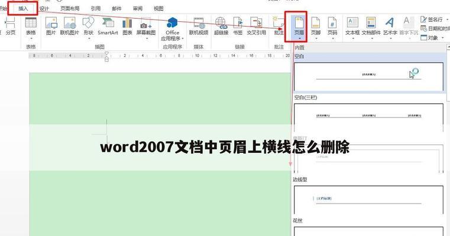Move the first-line indent marker on ruler
The image size is (450, 236).
point(106,53)
